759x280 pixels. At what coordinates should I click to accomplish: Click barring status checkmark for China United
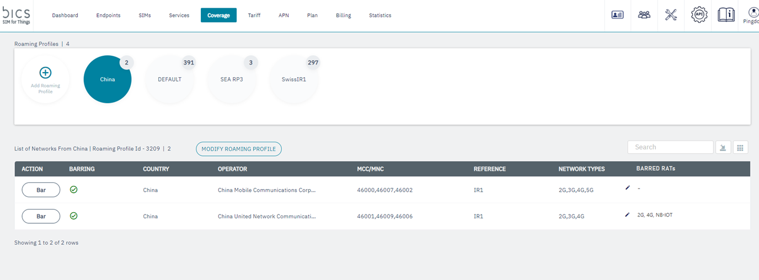coord(74,216)
